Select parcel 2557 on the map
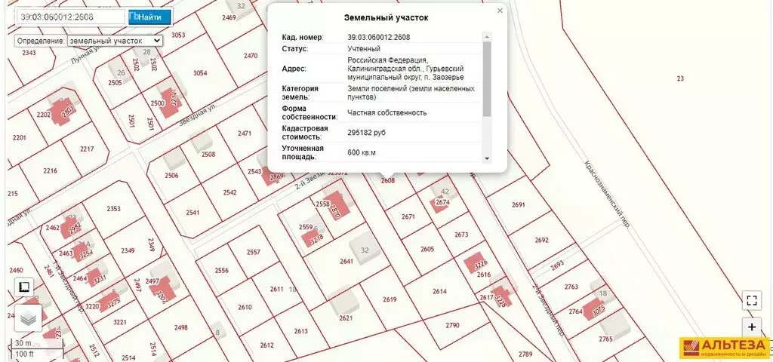Image resolution: width=773 pixels, height=362 pixels. 254,252
